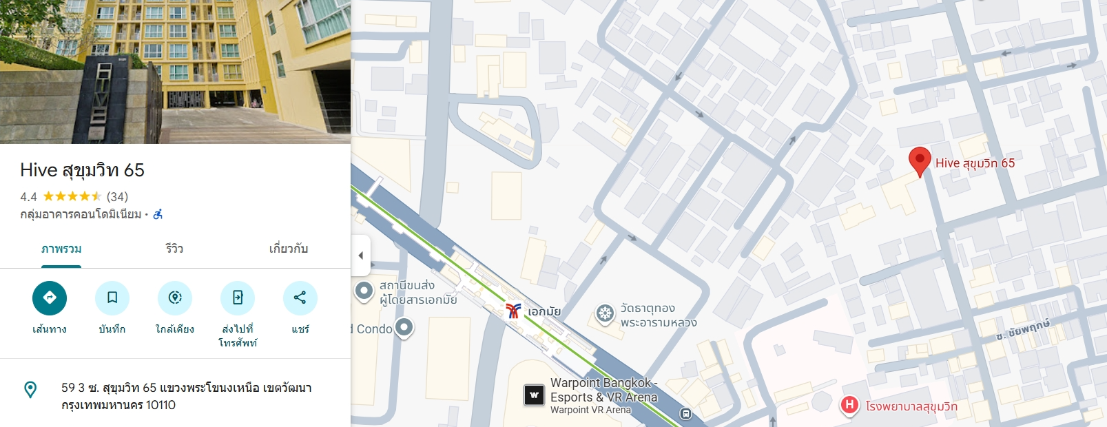The height and width of the screenshot is (427, 1107).
Task: Select the Wat That Thong temple marker
Action: click(x=605, y=313)
